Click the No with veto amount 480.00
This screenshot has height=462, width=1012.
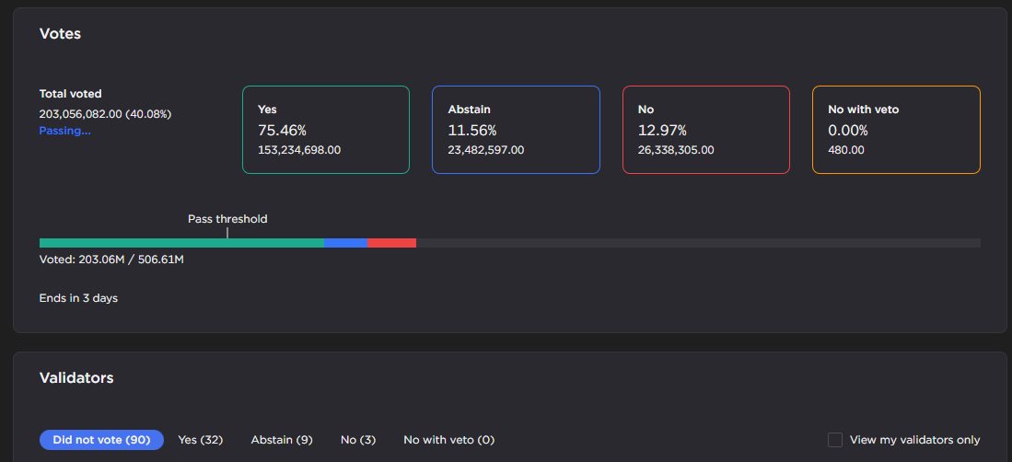[846, 150]
